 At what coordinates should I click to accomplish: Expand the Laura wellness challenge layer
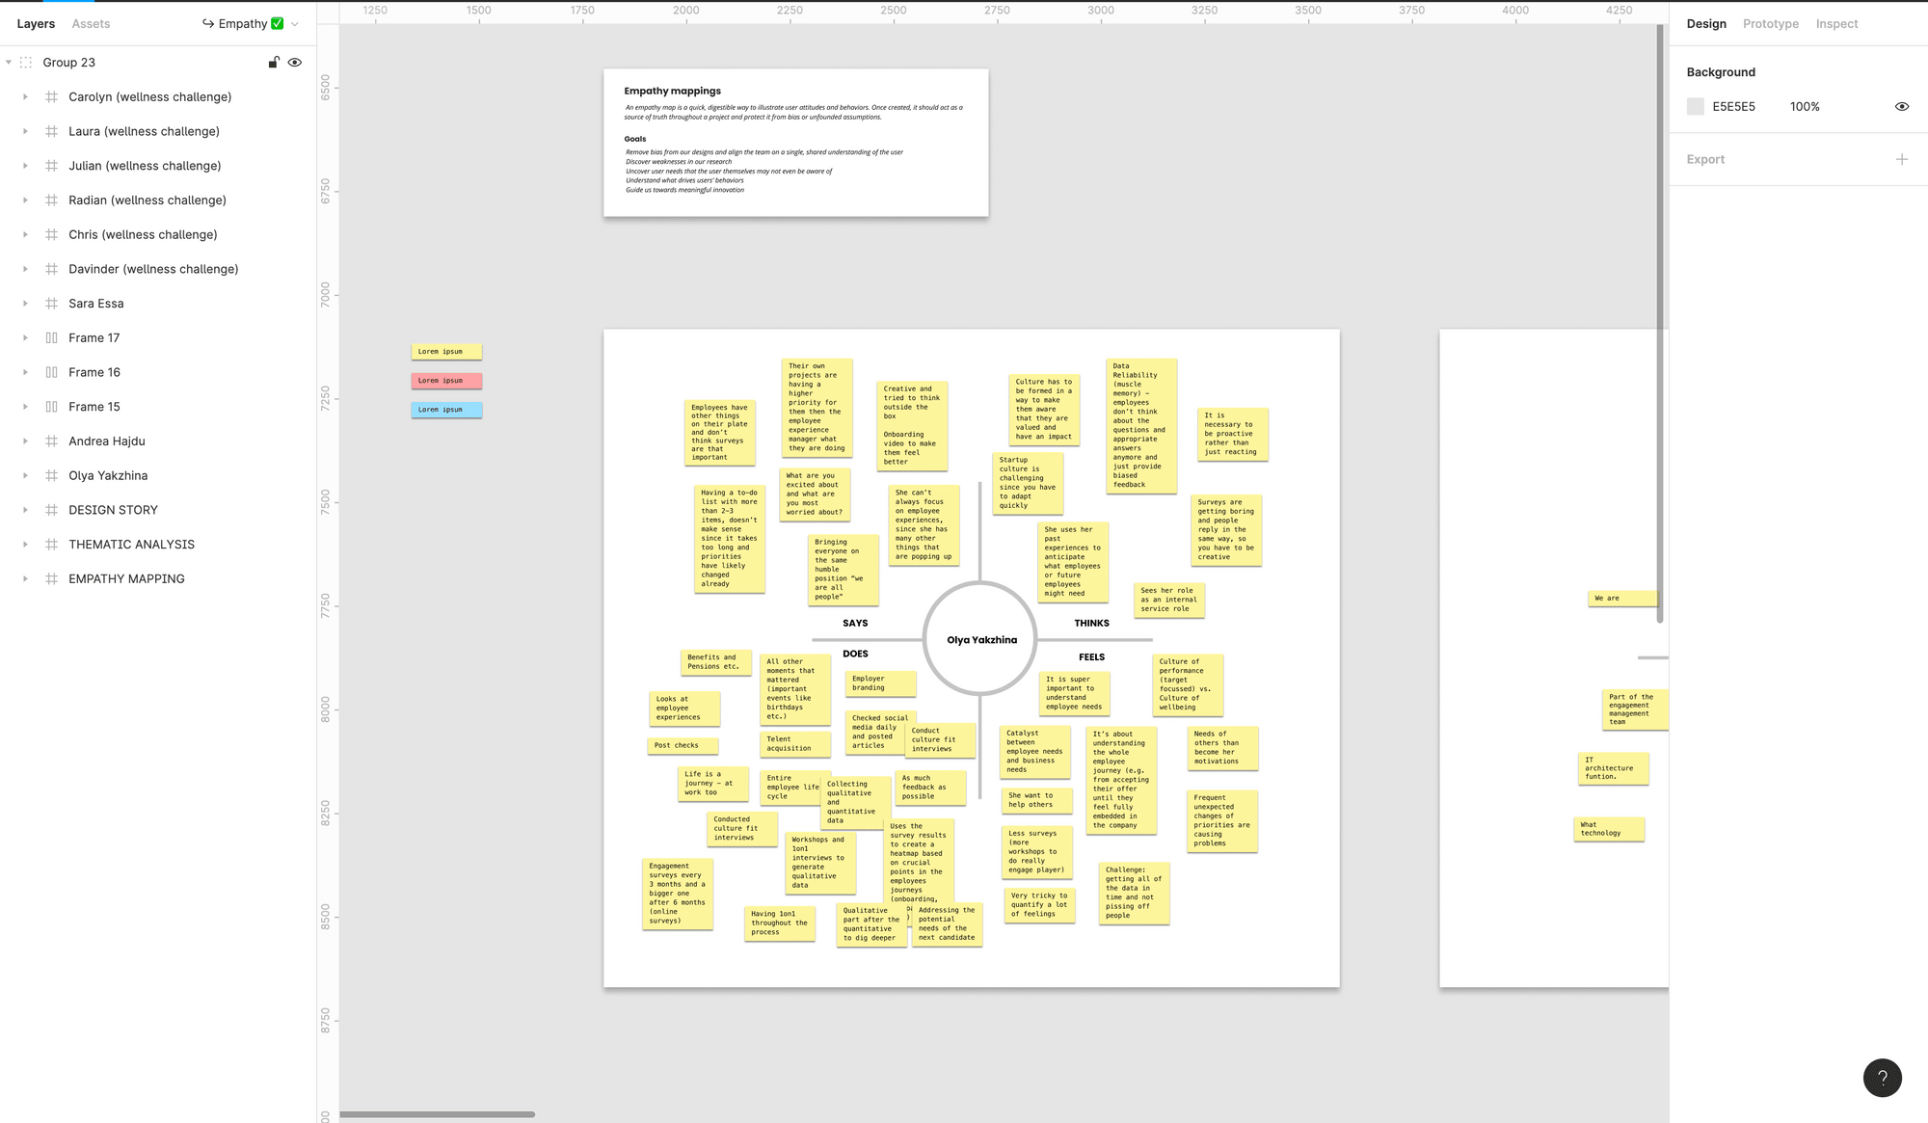coord(27,131)
